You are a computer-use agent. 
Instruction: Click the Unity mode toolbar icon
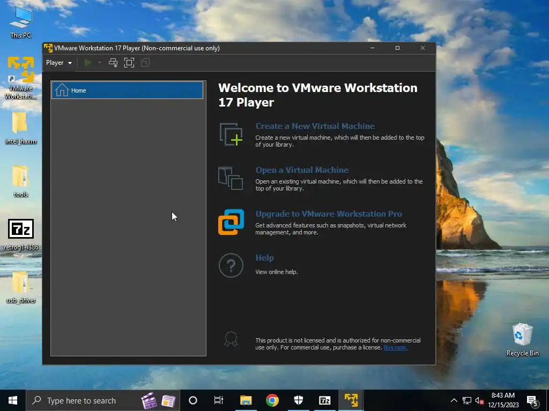click(145, 63)
